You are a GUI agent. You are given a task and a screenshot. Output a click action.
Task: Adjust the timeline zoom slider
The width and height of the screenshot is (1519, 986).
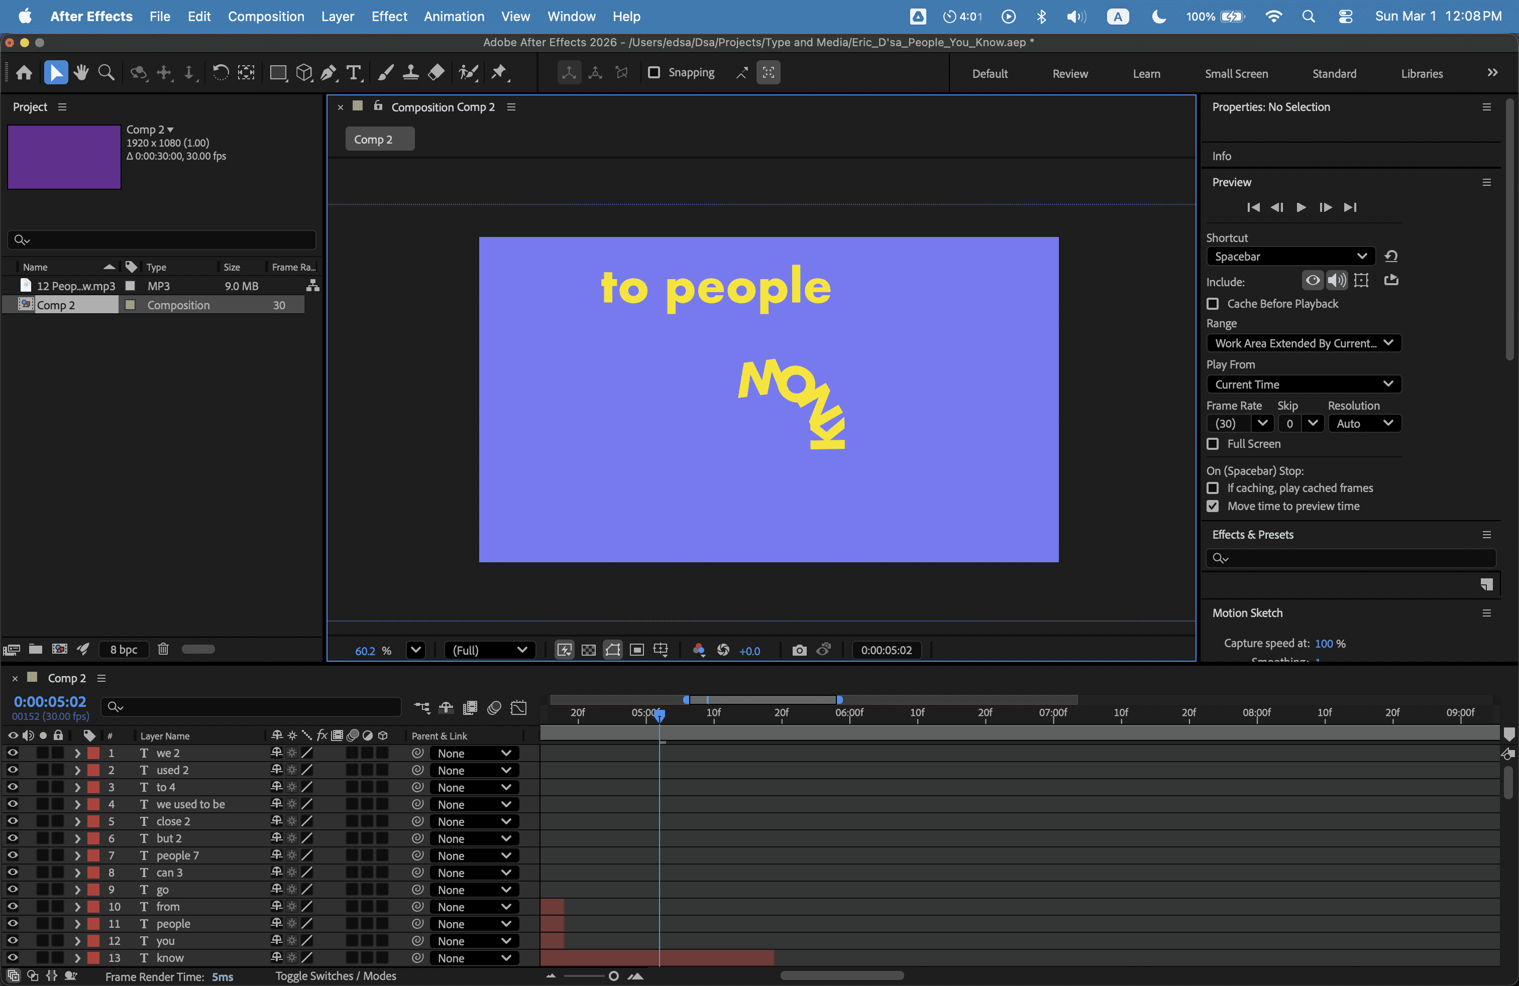click(613, 976)
